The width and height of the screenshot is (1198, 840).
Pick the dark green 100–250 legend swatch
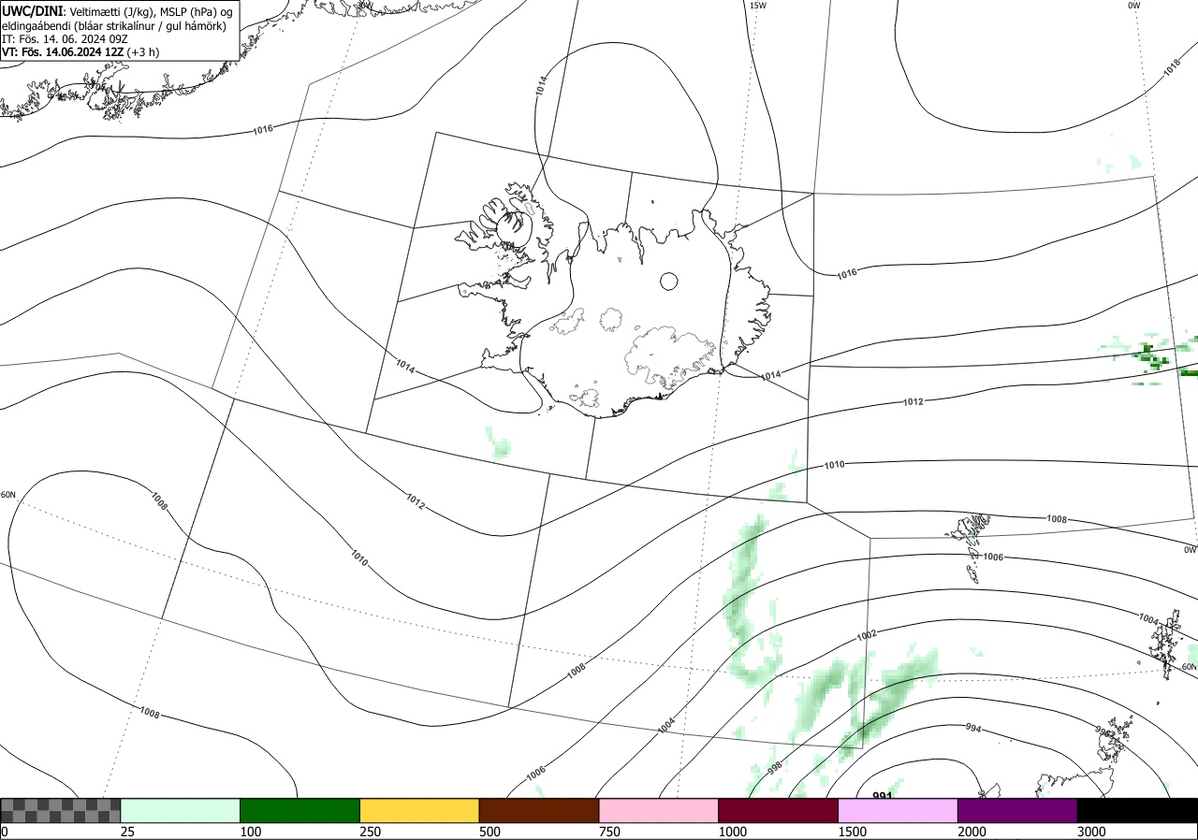[300, 810]
